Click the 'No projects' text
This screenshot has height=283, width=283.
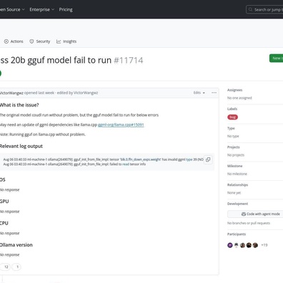(x=236, y=155)
